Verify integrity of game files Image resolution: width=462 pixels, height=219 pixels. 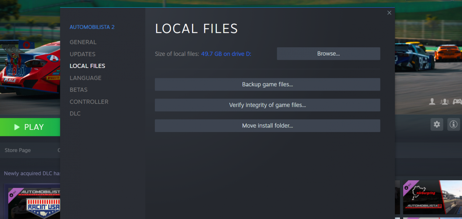[x=267, y=105]
